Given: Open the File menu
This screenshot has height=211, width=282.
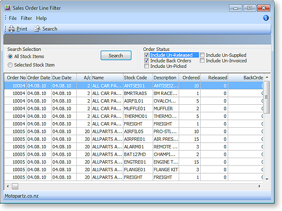Looking at the screenshot, I should (12, 18).
